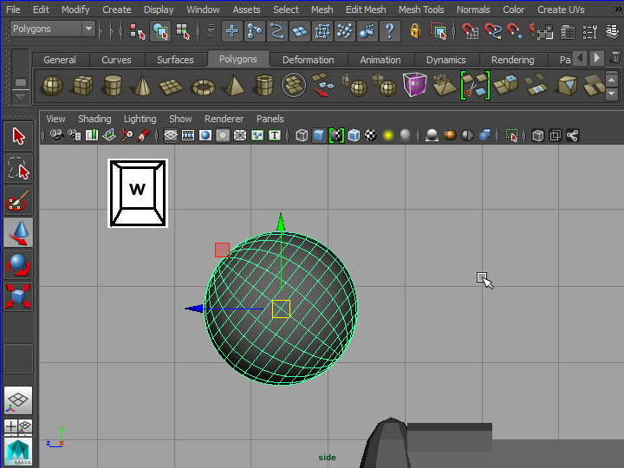Screen dimensions: 624x468
Task: Select the Paint Selection tool
Action: coord(18,200)
